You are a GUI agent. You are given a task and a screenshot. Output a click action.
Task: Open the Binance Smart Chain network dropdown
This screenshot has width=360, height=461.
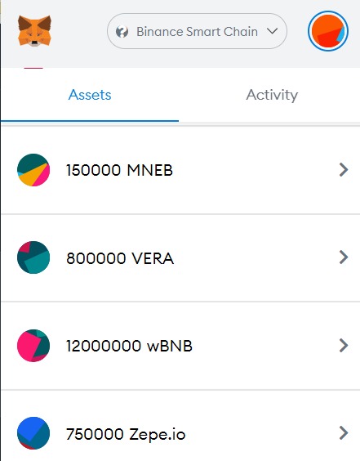coord(197,31)
